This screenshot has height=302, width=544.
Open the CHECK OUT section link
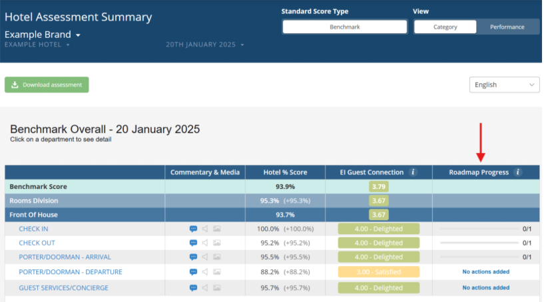tap(37, 243)
